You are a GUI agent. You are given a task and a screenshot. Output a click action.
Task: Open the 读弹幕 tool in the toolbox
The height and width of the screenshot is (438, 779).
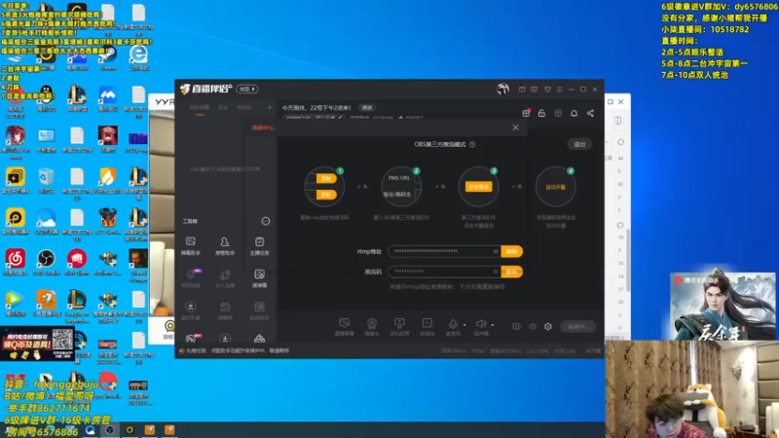tap(259, 278)
